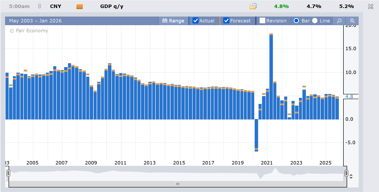Click the calendar icon beside Range
Screen dimensions: 379x192
click(165, 21)
